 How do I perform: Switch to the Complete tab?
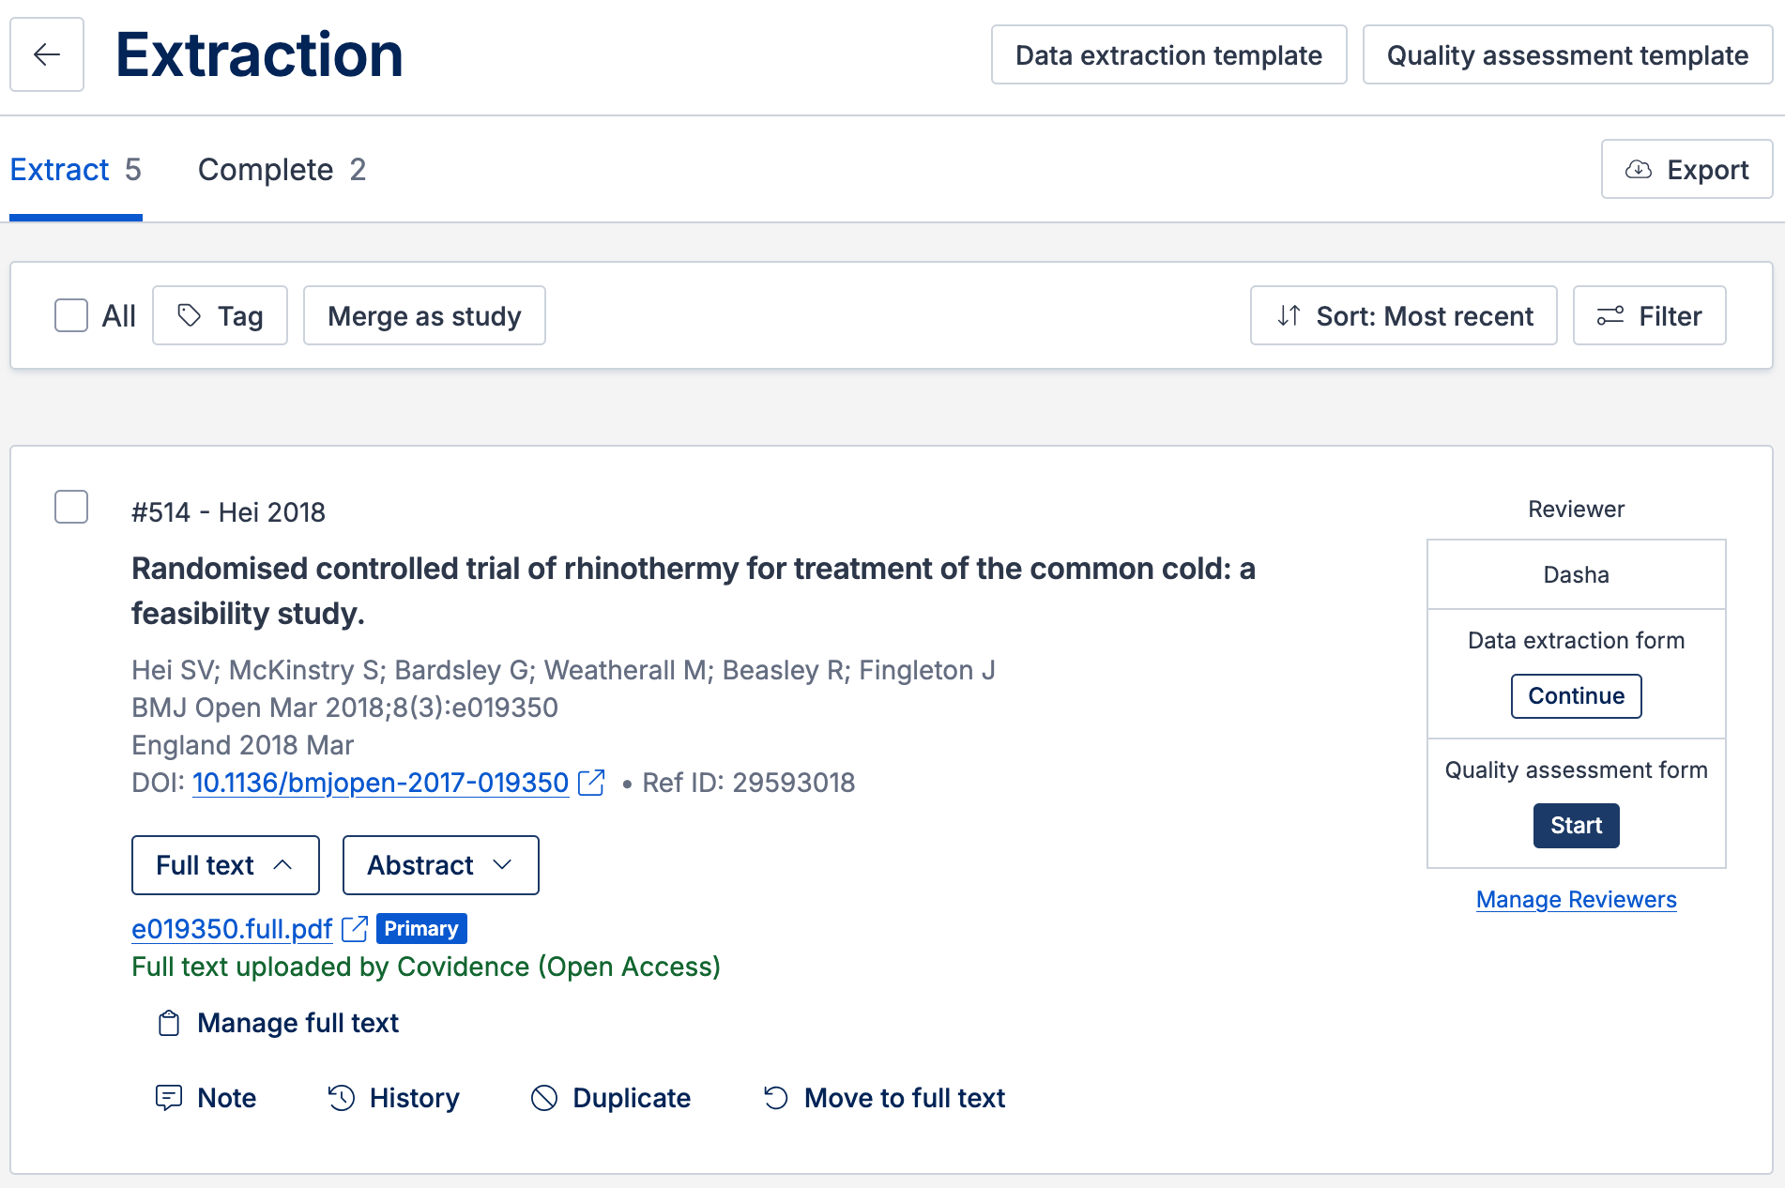point(282,170)
